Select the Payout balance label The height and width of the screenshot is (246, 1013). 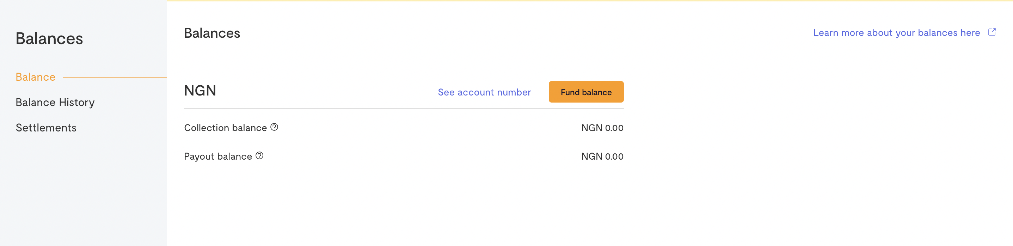(218, 156)
